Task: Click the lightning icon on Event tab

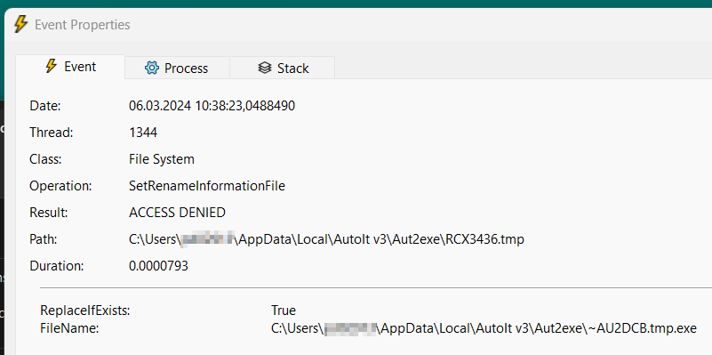Action: 52,67
